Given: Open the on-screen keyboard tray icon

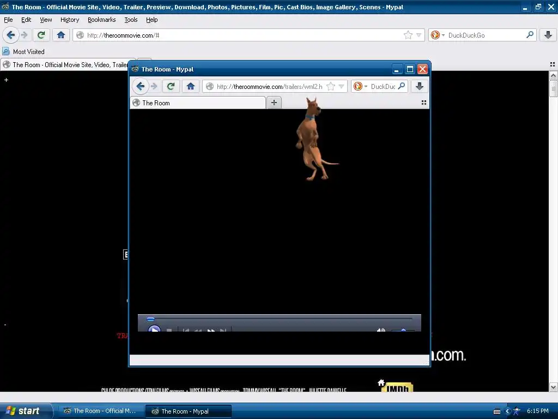Looking at the screenshot, I should 497,411.
